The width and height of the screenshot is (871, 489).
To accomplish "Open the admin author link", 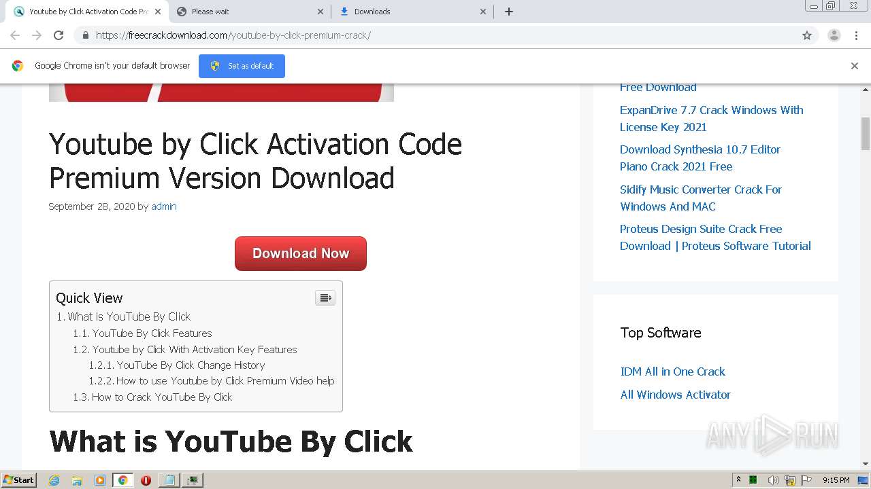I will click(163, 206).
